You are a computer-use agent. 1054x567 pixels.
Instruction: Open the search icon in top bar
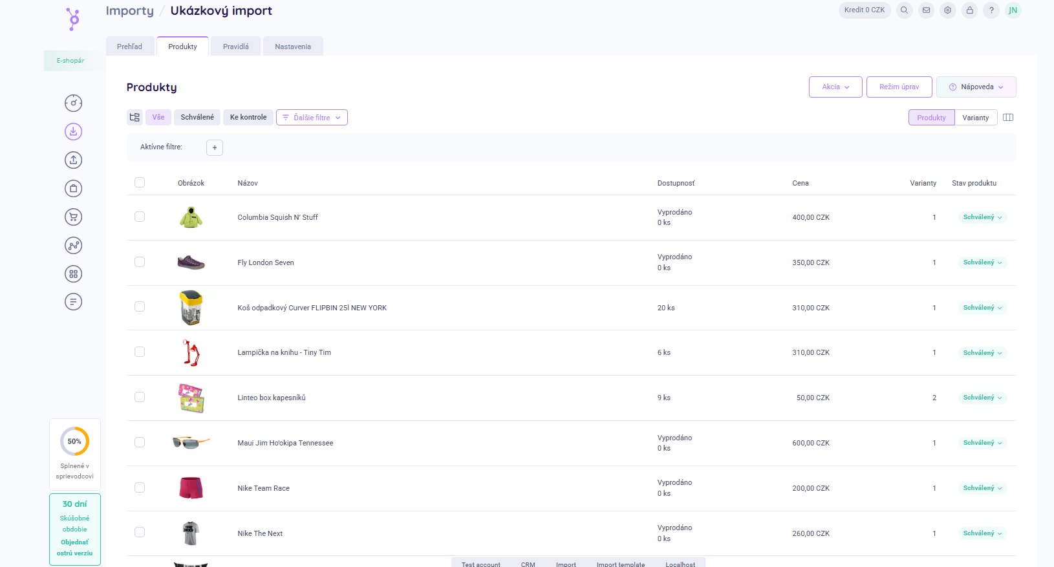click(905, 10)
